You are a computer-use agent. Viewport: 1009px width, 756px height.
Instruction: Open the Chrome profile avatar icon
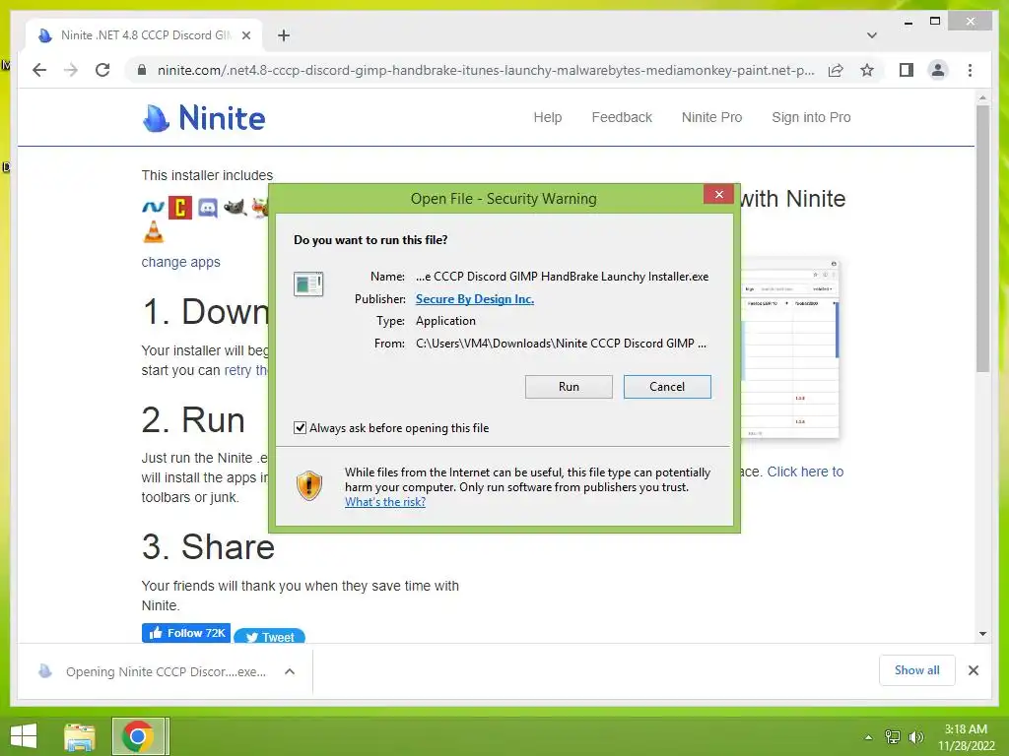[x=938, y=70]
